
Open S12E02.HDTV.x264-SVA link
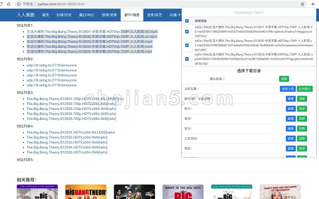pos(67,137)
